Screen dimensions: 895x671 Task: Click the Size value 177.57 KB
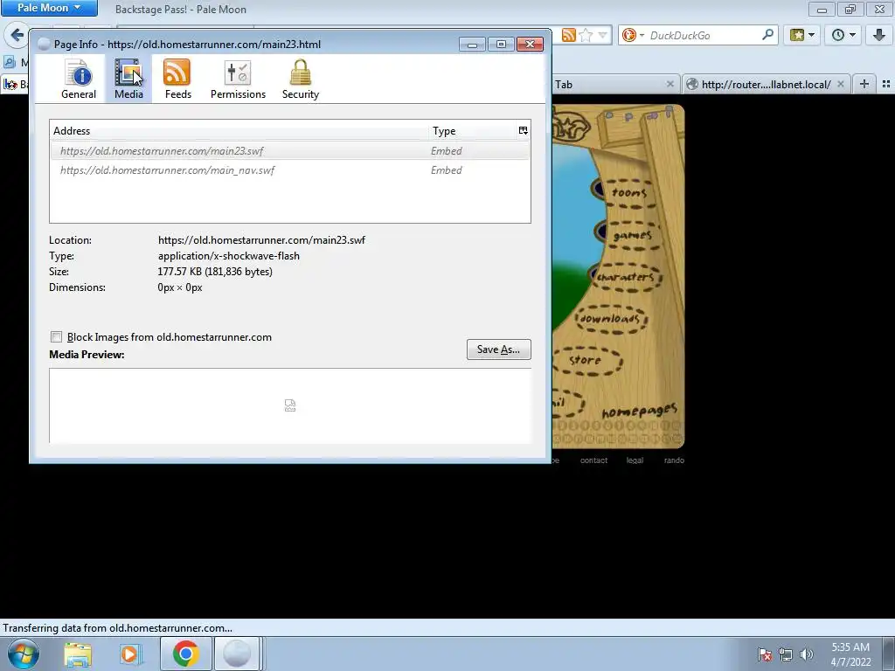(215, 272)
